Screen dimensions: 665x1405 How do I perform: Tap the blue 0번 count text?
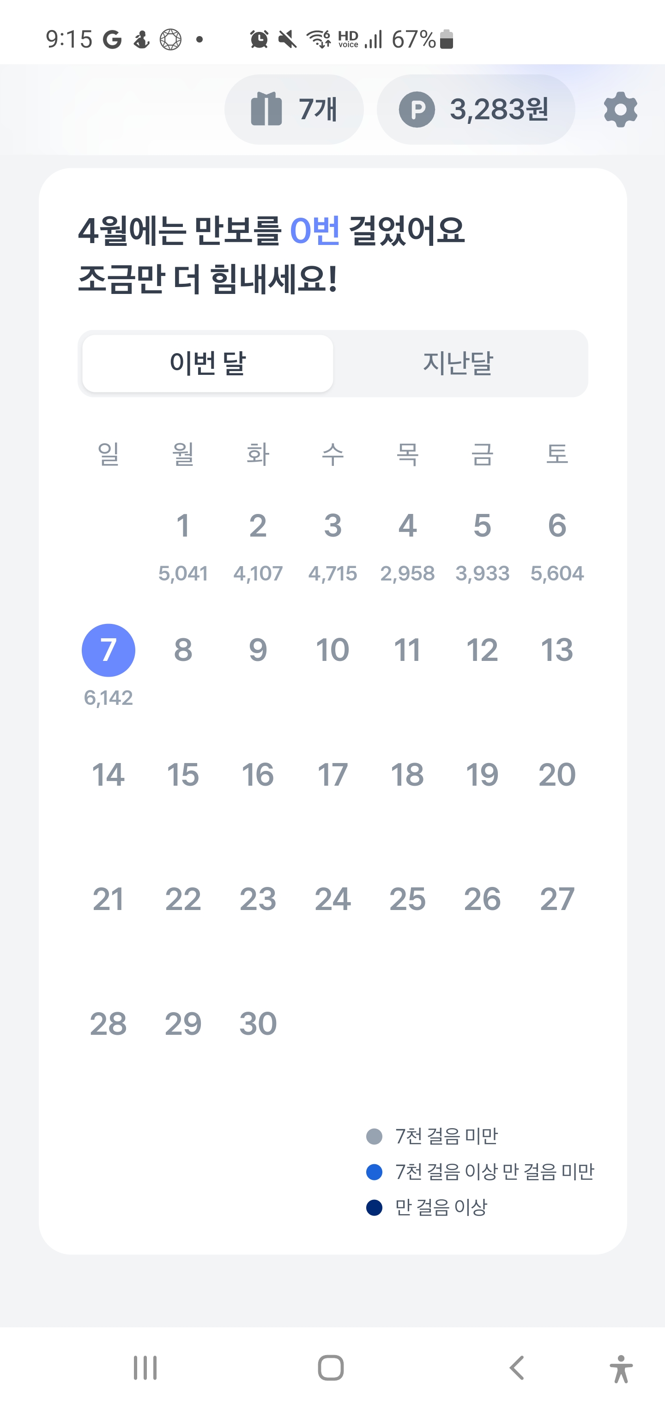(x=314, y=230)
